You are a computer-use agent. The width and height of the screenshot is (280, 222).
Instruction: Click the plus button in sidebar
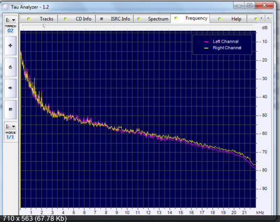point(11,45)
